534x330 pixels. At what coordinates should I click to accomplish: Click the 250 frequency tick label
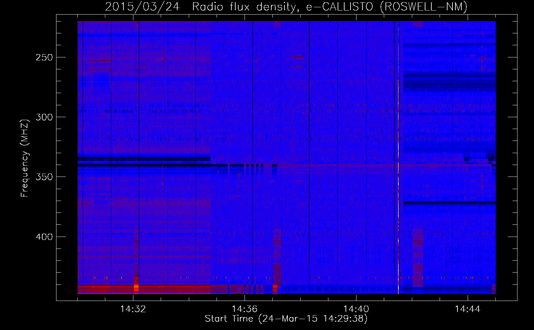(x=44, y=57)
